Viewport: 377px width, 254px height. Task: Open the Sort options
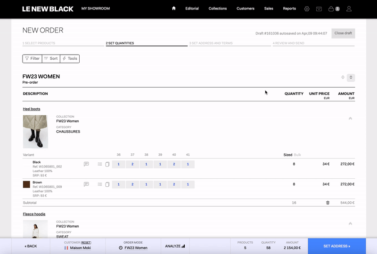pyautogui.click(x=51, y=59)
